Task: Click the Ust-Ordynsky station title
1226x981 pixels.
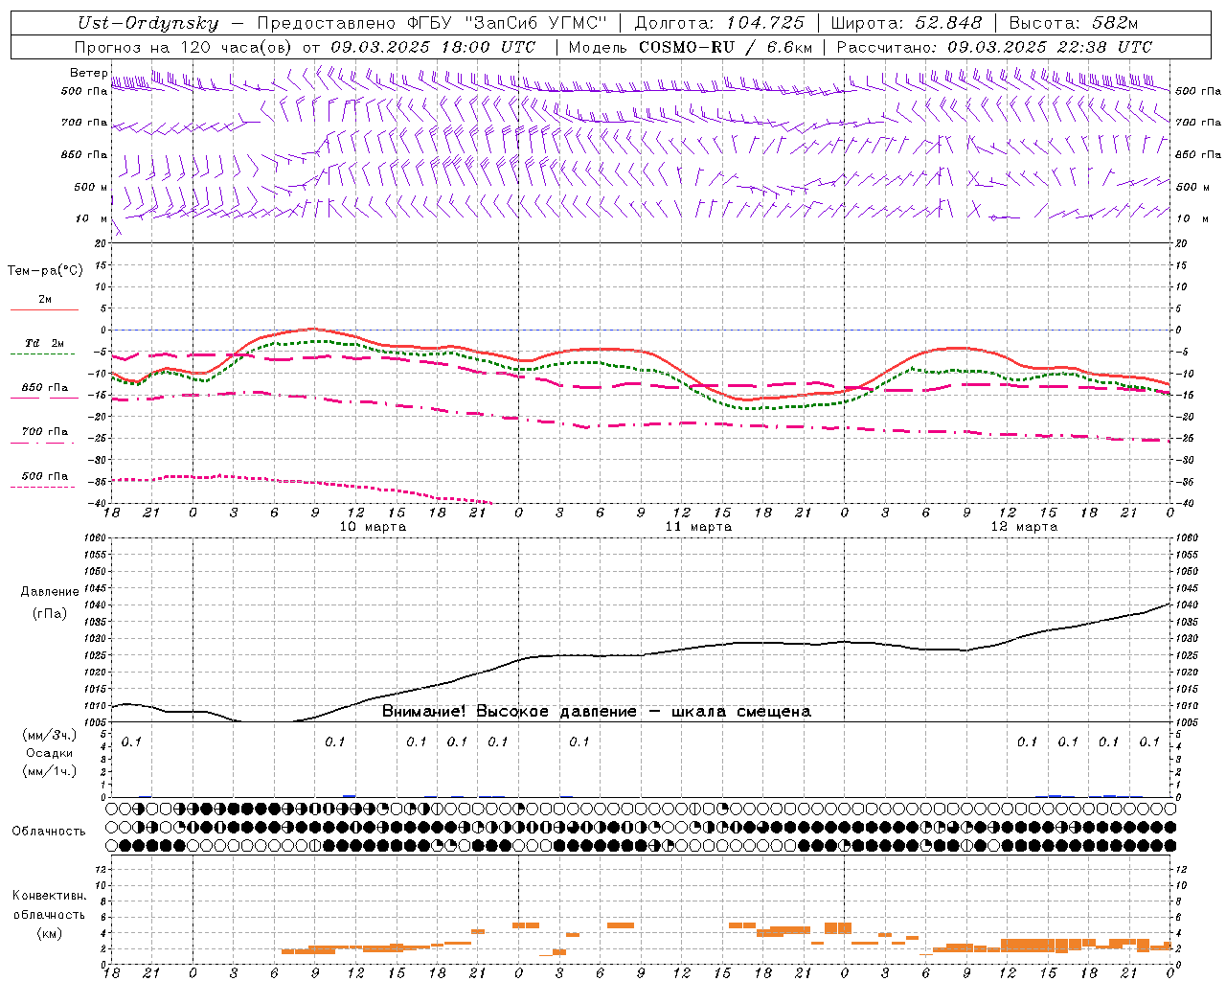Action: (x=148, y=23)
